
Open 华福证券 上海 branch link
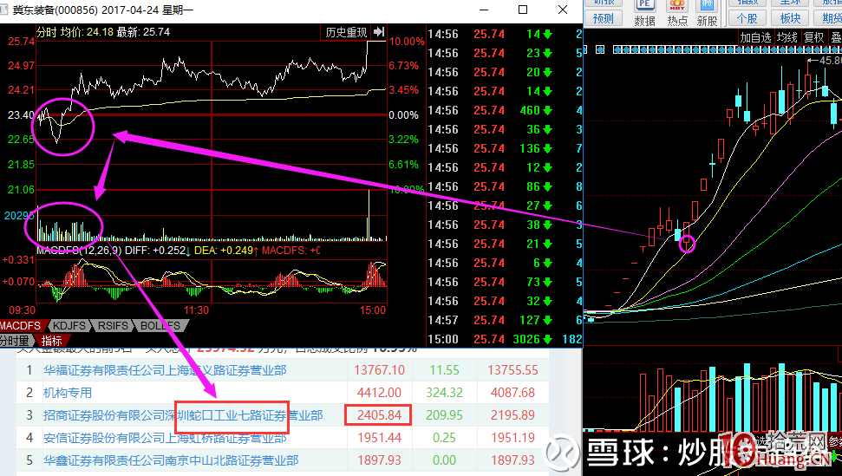coord(165,370)
